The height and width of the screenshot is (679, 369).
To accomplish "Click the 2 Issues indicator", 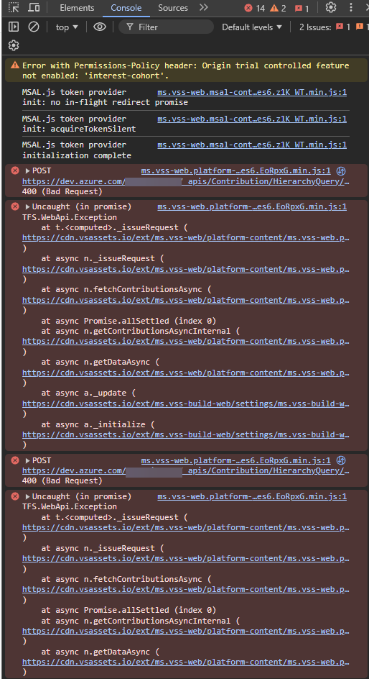I will [x=332, y=27].
